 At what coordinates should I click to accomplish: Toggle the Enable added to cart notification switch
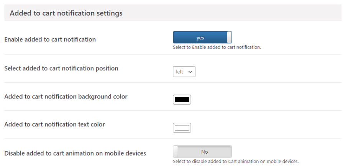202,38
